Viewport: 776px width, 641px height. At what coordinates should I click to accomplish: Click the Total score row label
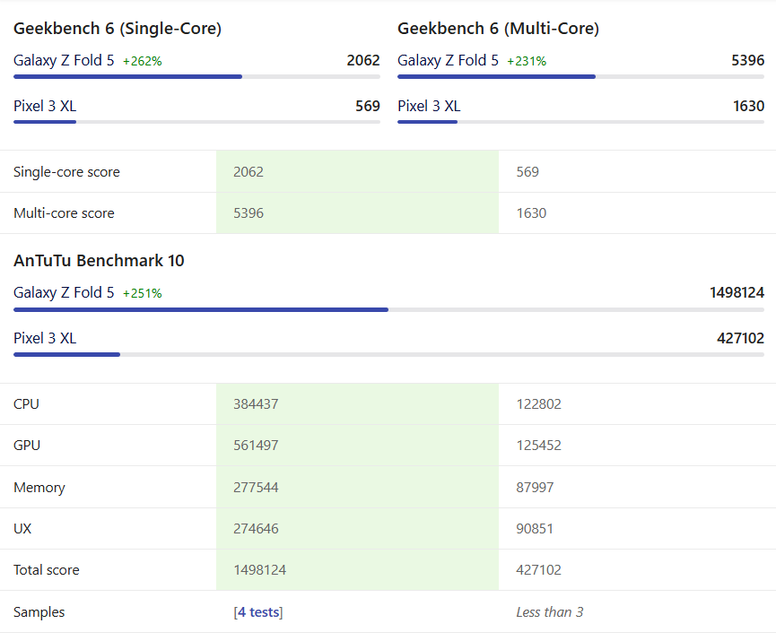(x=47, y=570)
